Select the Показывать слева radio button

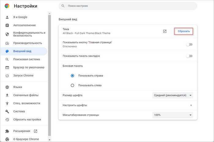(72, 85)
